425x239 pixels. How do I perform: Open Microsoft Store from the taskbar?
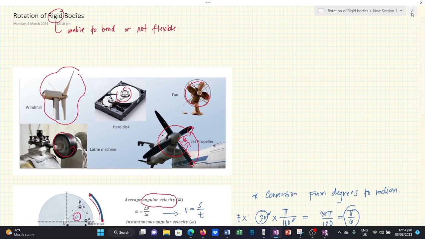point(179,232)
